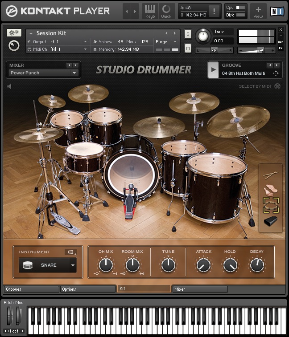Viewport: 289px width, 337px height.
Task: Click the info dial icon below gear
Action: pyautogui.click(x=14, y=45)
